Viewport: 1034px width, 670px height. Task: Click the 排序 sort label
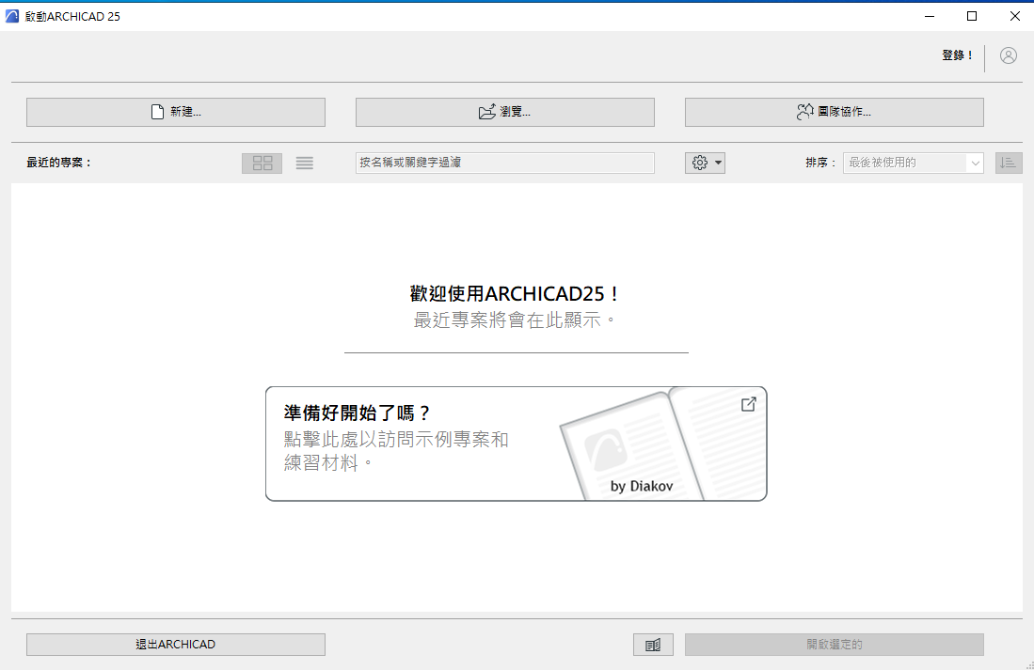tap(819, 162)
